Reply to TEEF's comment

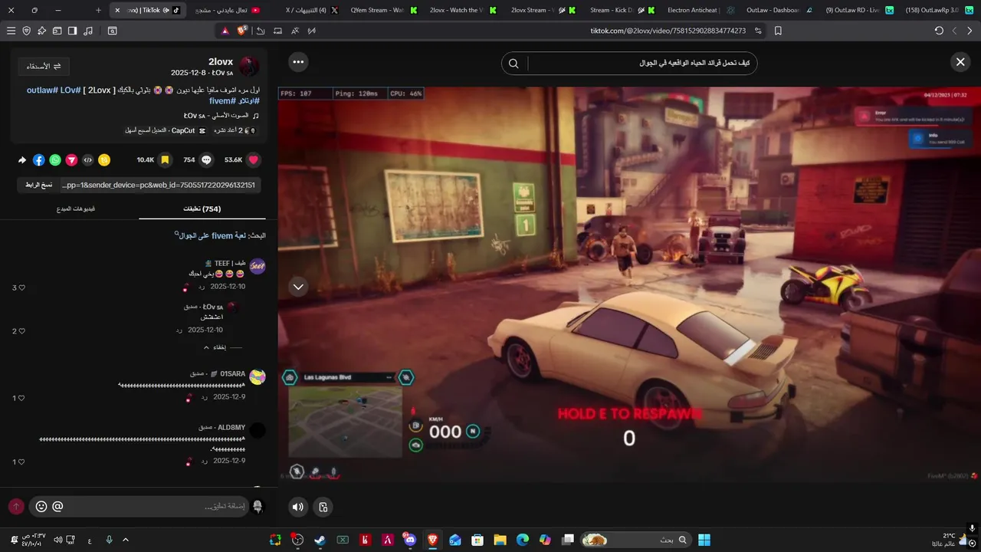pyautogui.click(x=202, y=287)
